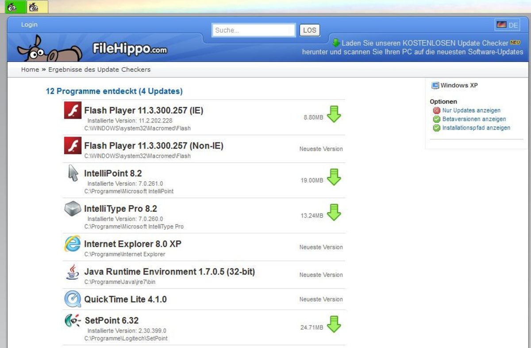Click the C:\Programme\Java\jre7\bin path

pyautogui.click(x=120, y=282)
